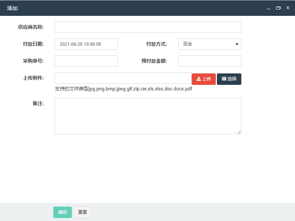Image resolution: width=295 pixels, height=221 pixels.
Task: Click the dark 选择 button
Action: (229, 79)
